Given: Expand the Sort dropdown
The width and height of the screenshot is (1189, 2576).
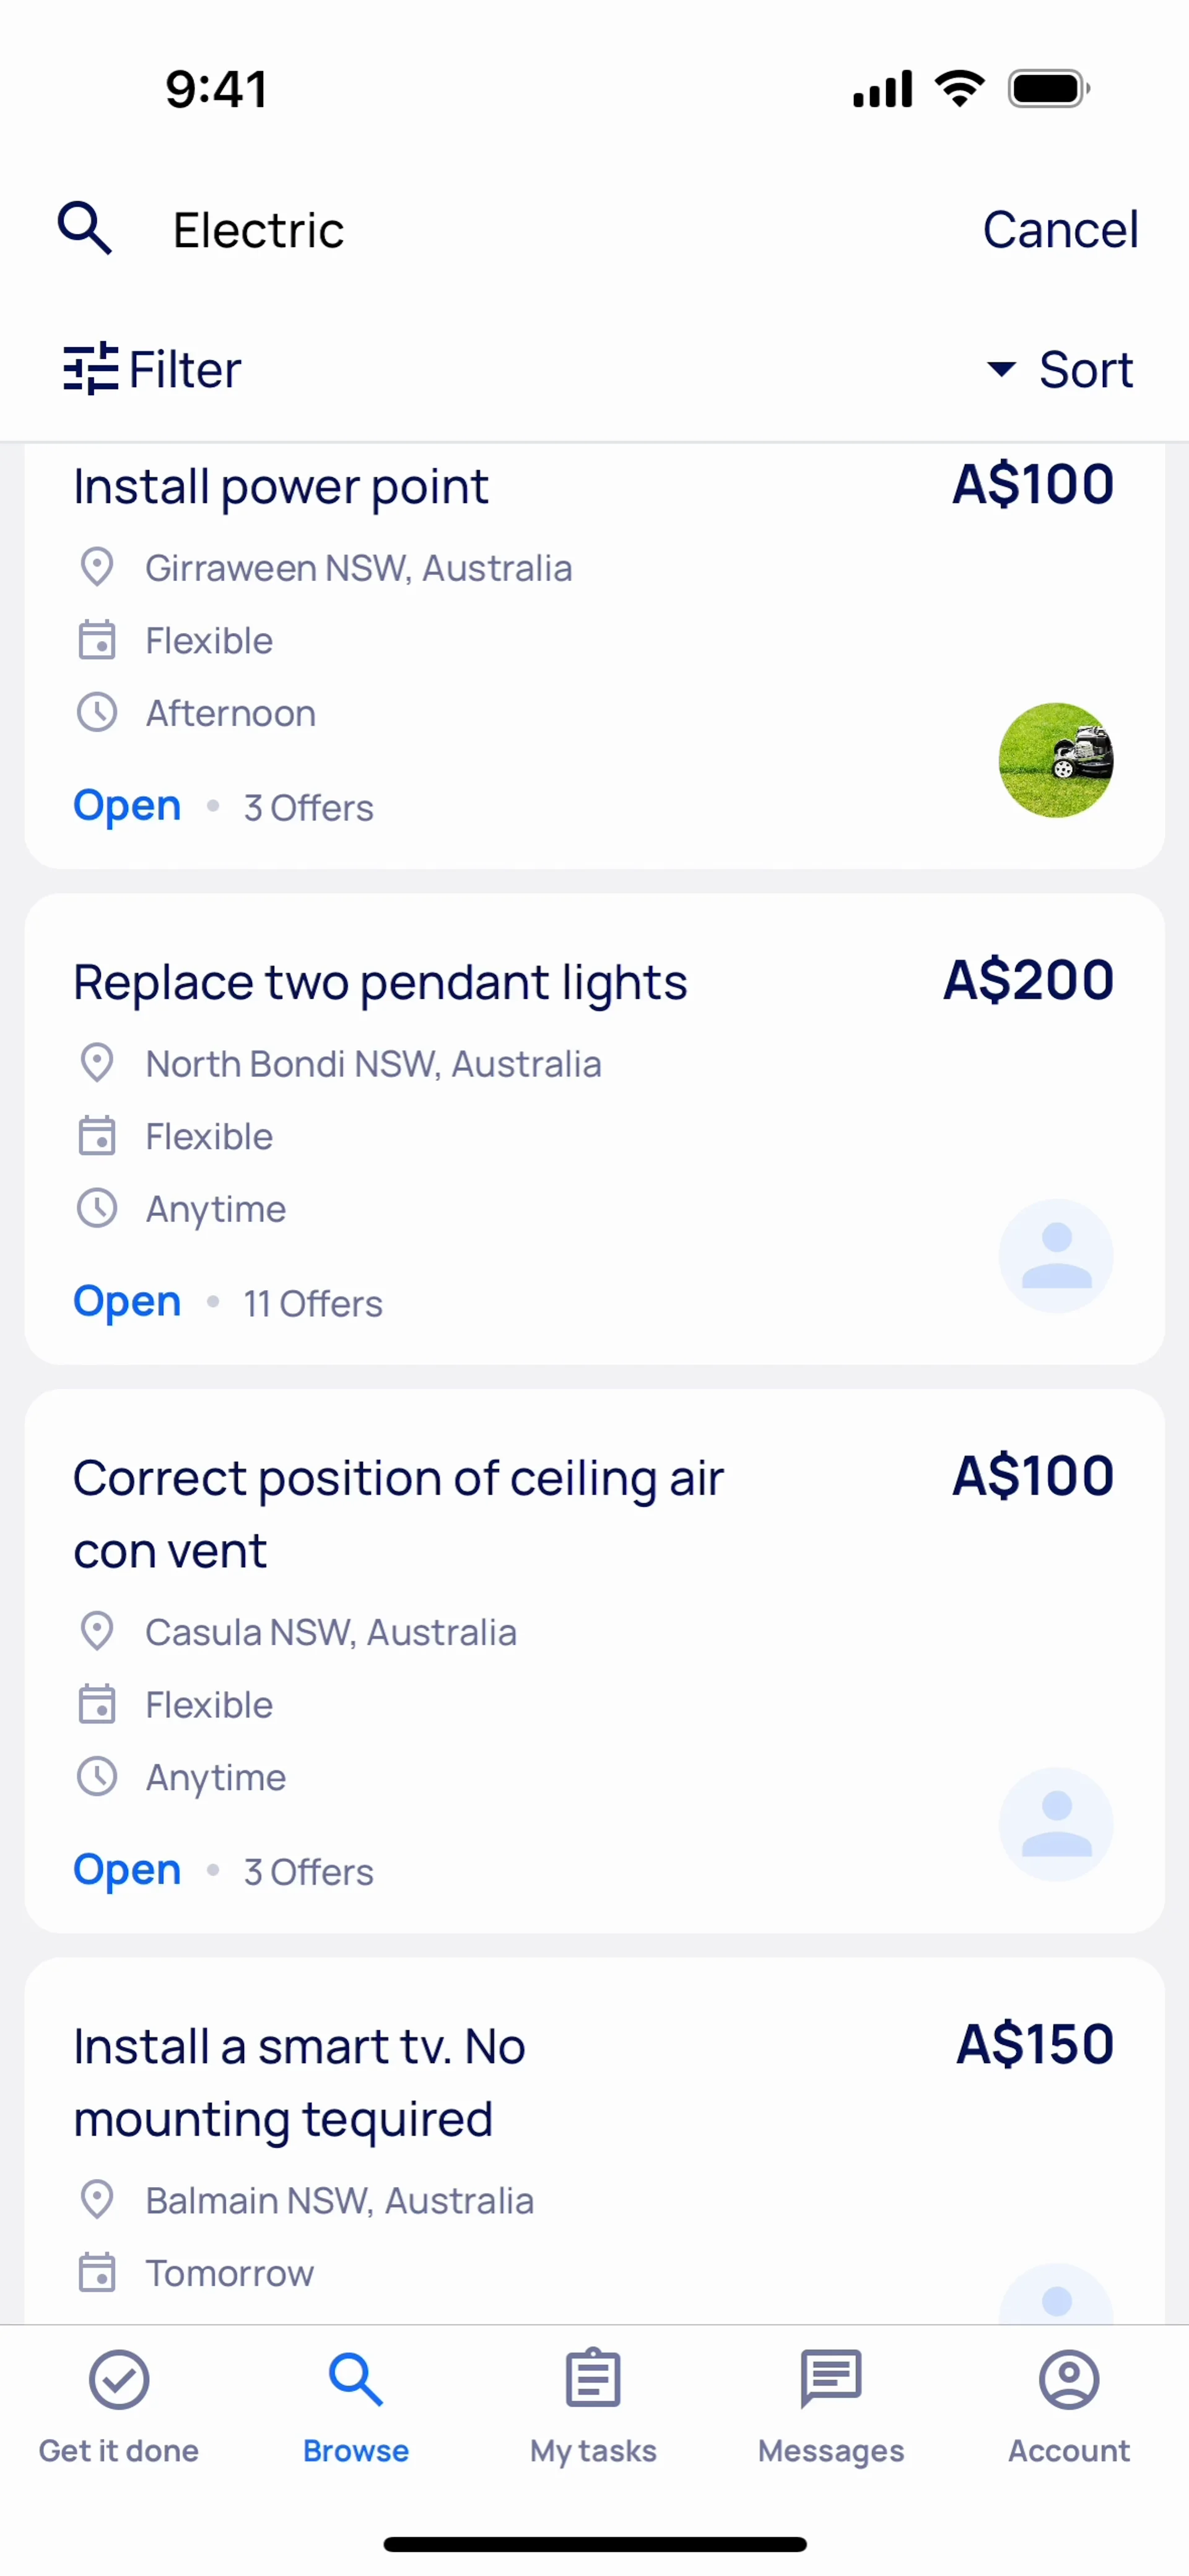Looking at the screenshot, I should point(1060,369).
